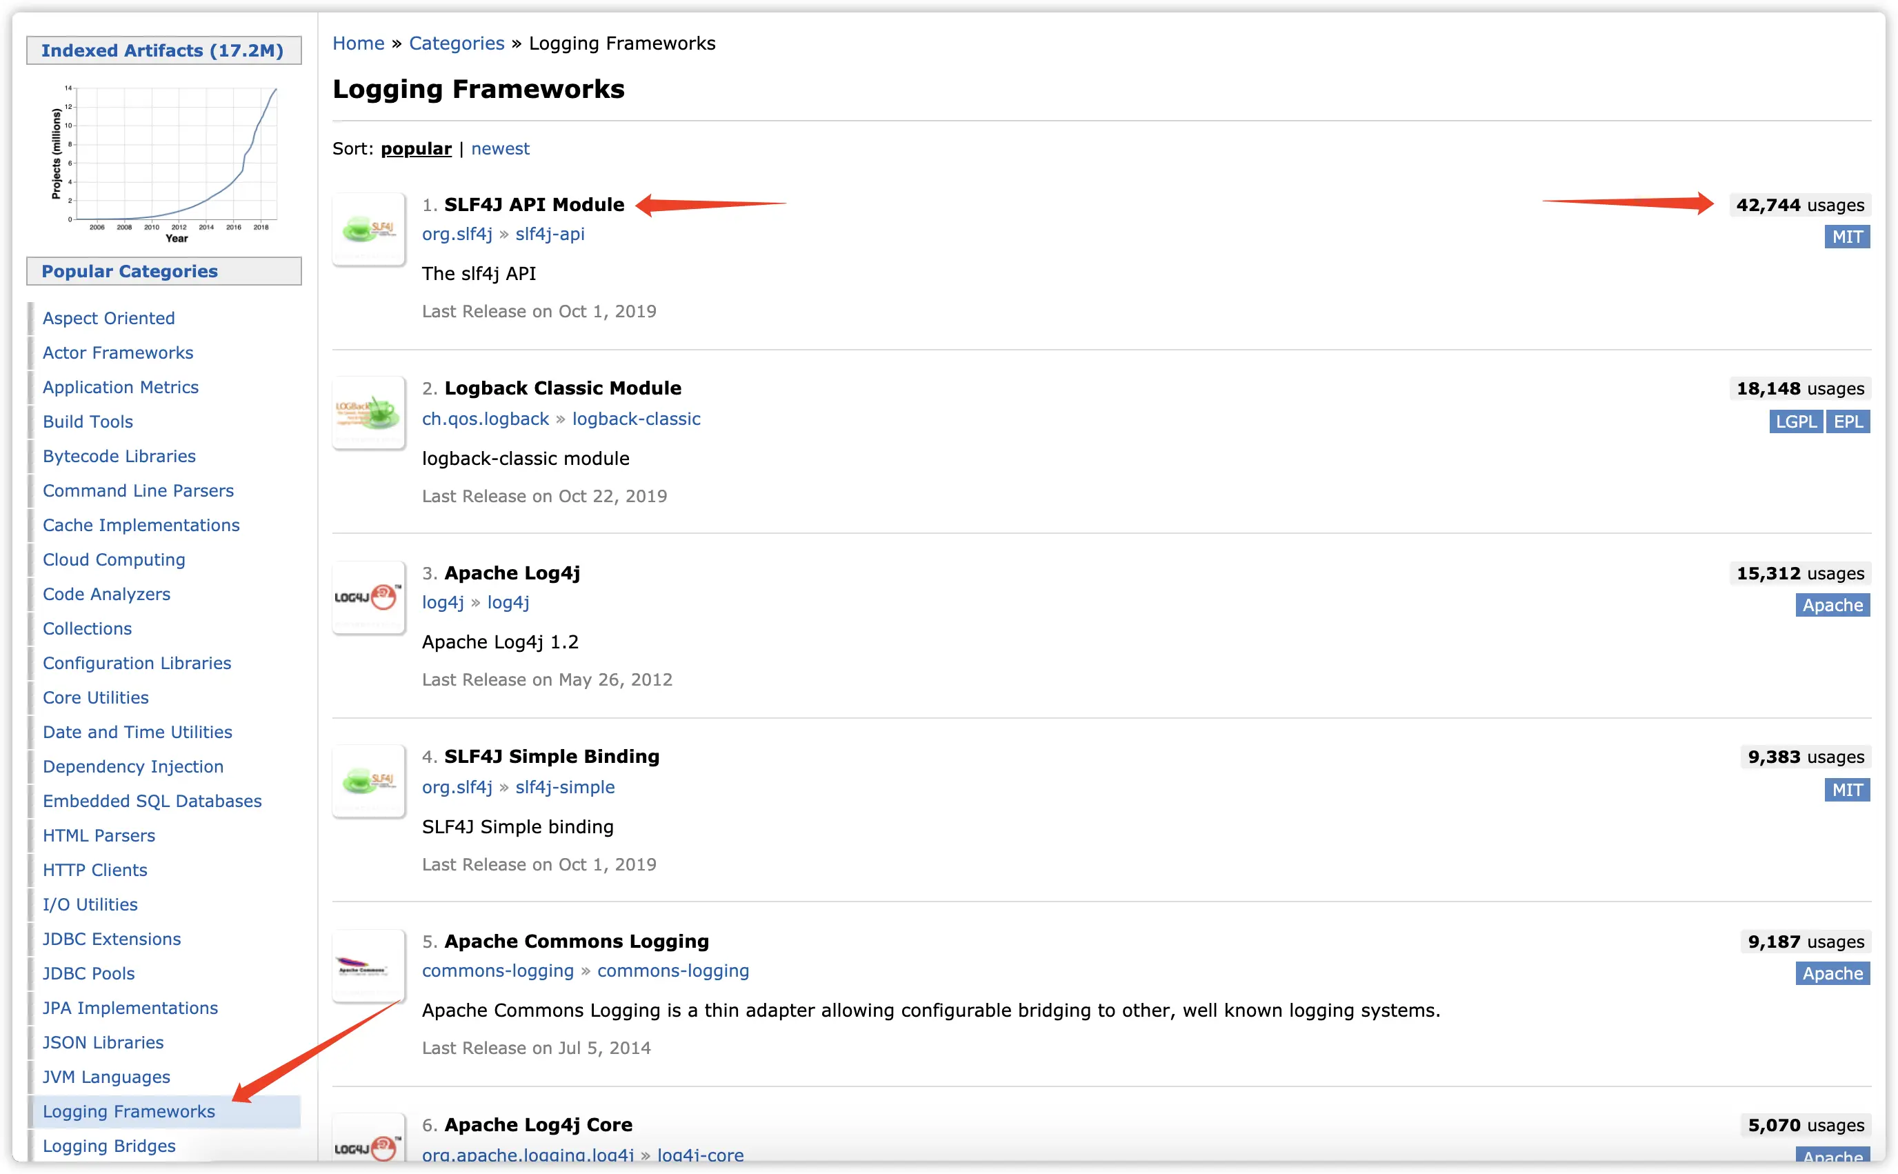Open the ch.qos.logback group link

(x=485, y=419)
